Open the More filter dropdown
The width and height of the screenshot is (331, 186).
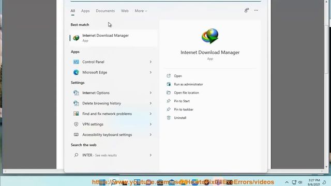click(x=141, y=11)
